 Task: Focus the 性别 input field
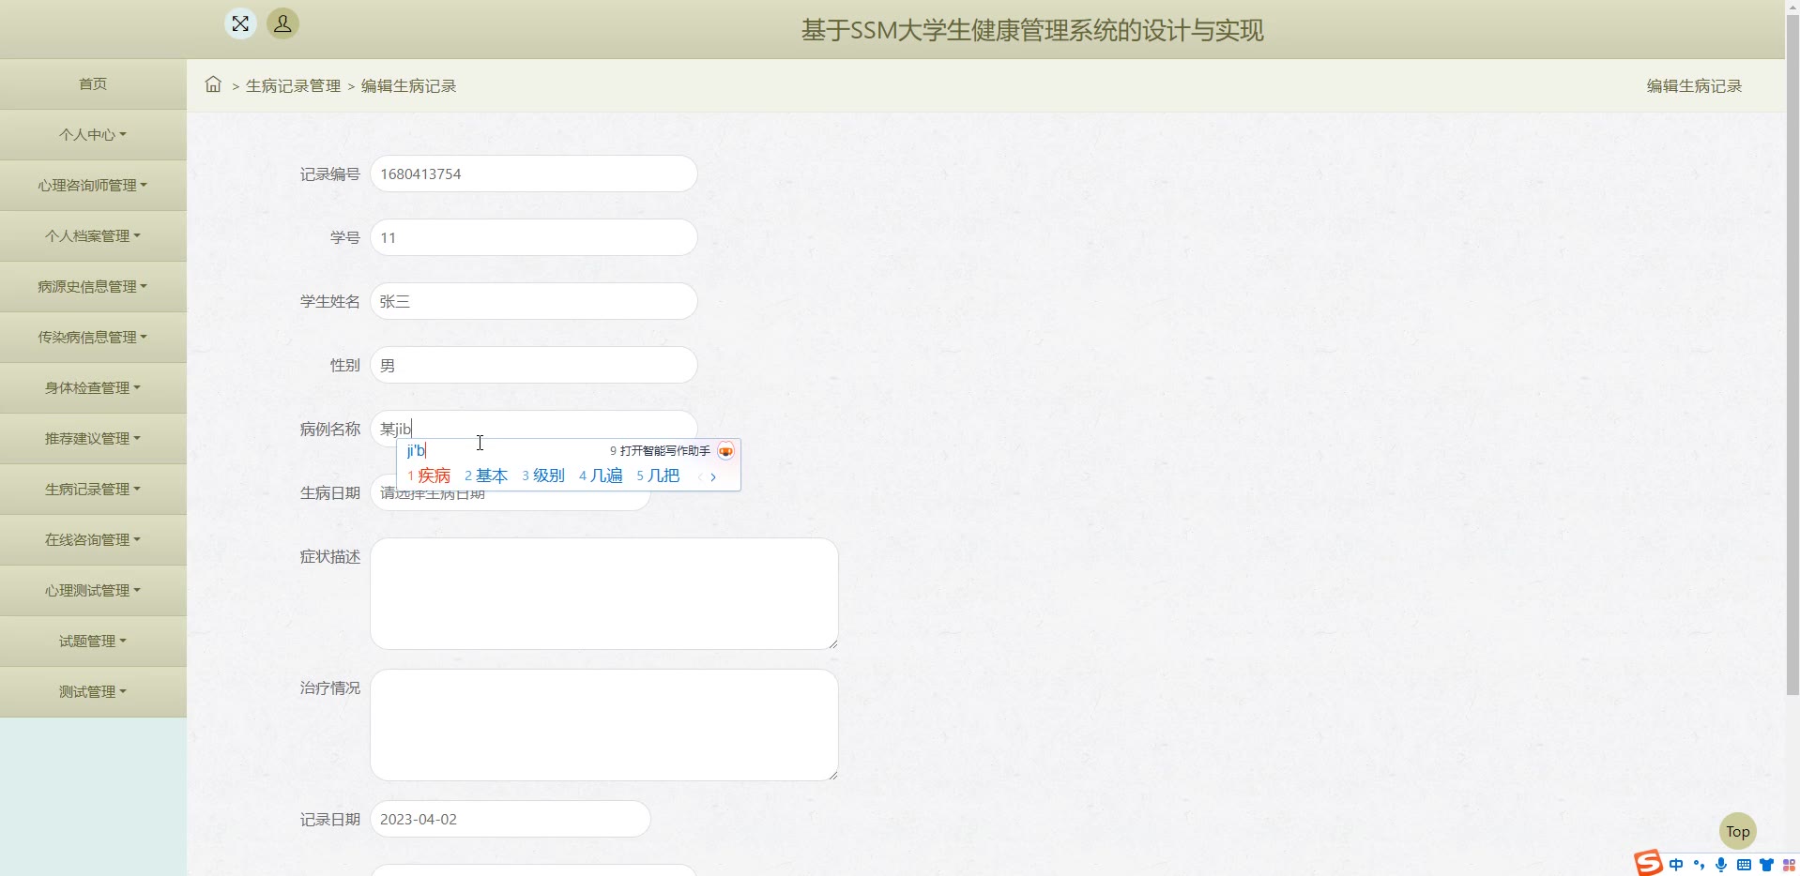click(534, 365)
